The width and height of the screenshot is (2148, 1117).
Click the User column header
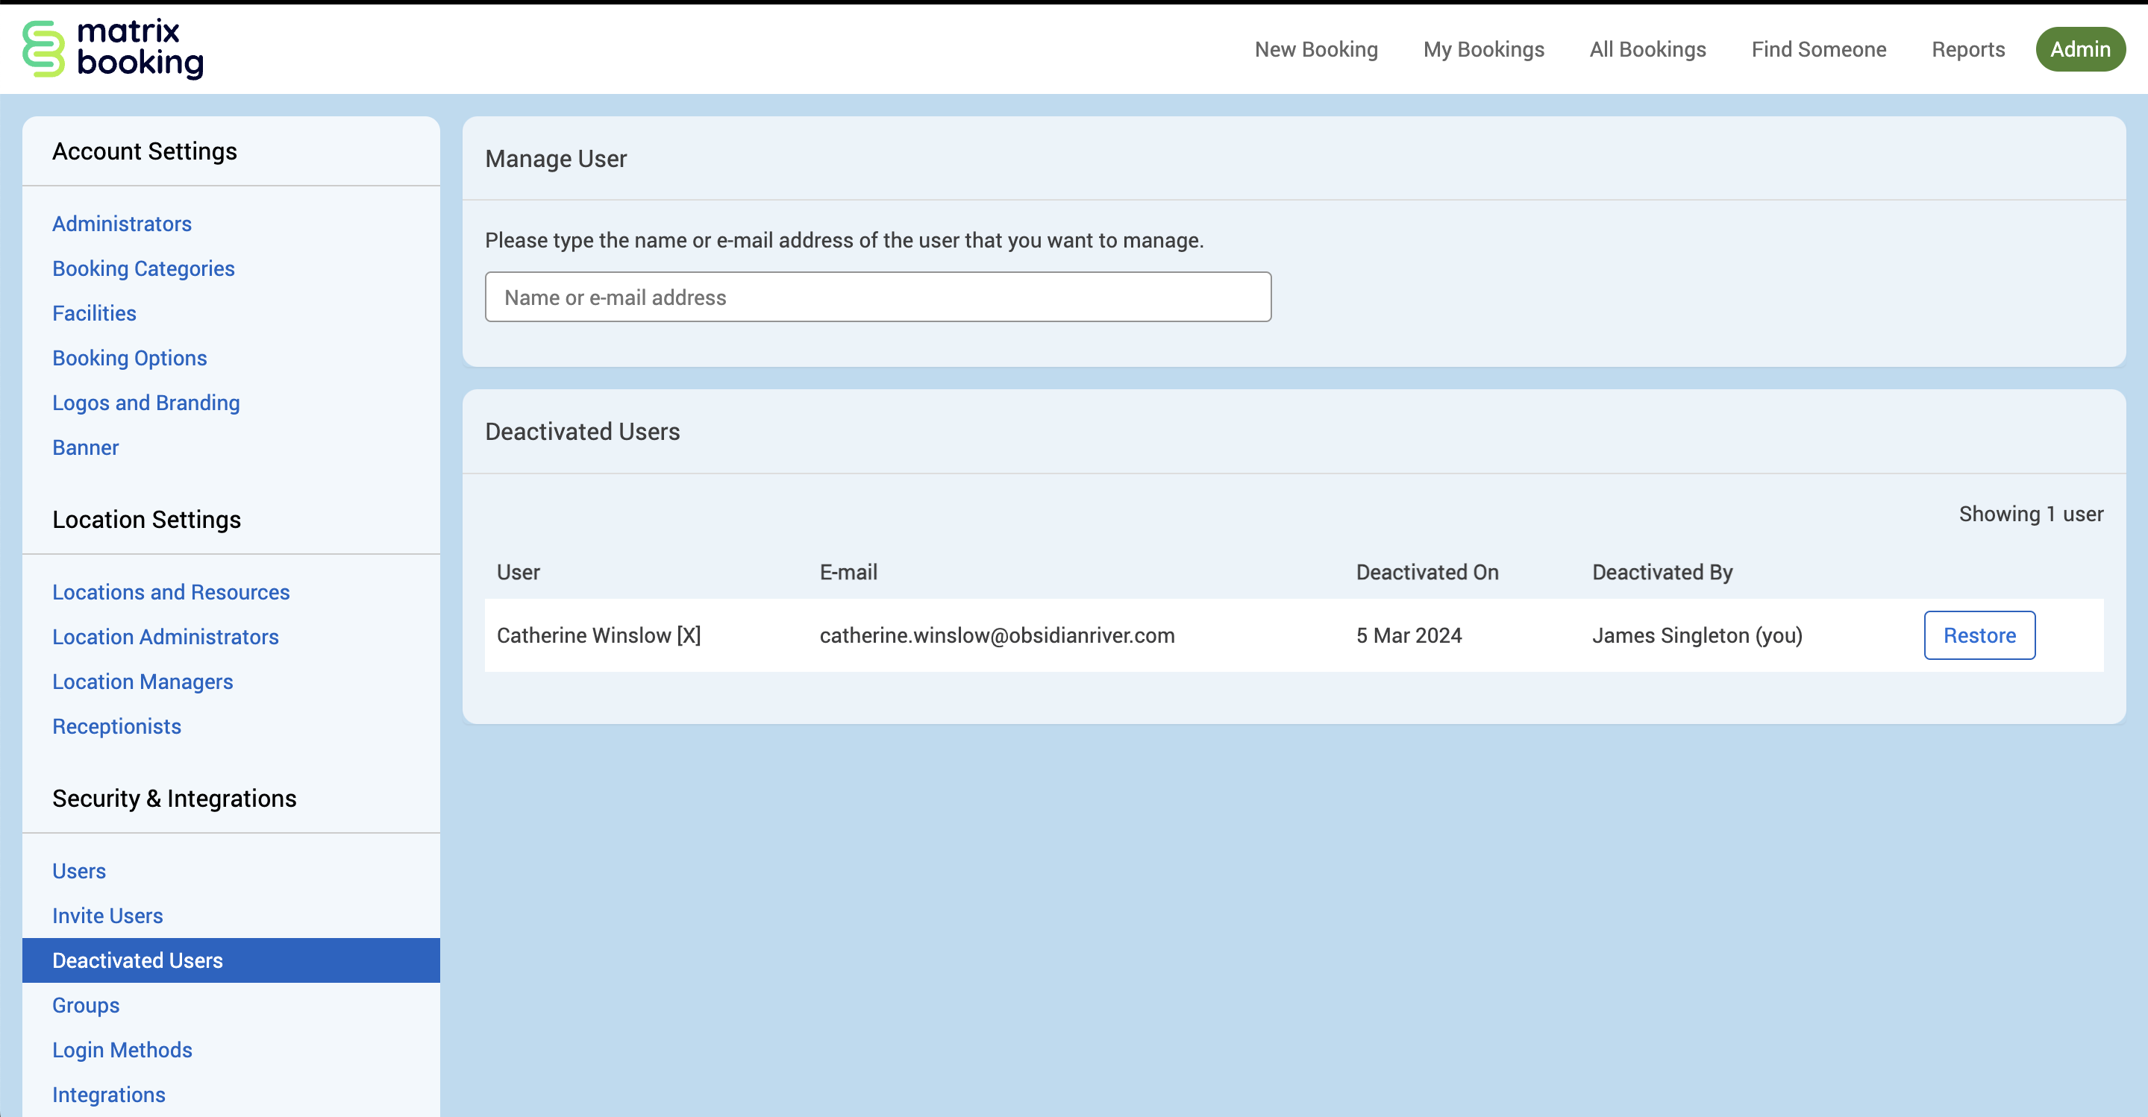pos(518,572)
